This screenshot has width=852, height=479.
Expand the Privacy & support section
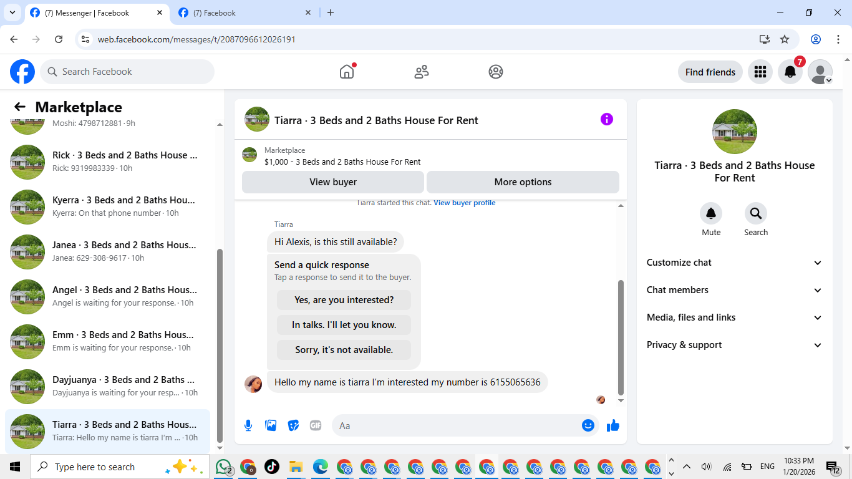pos(735,345)
